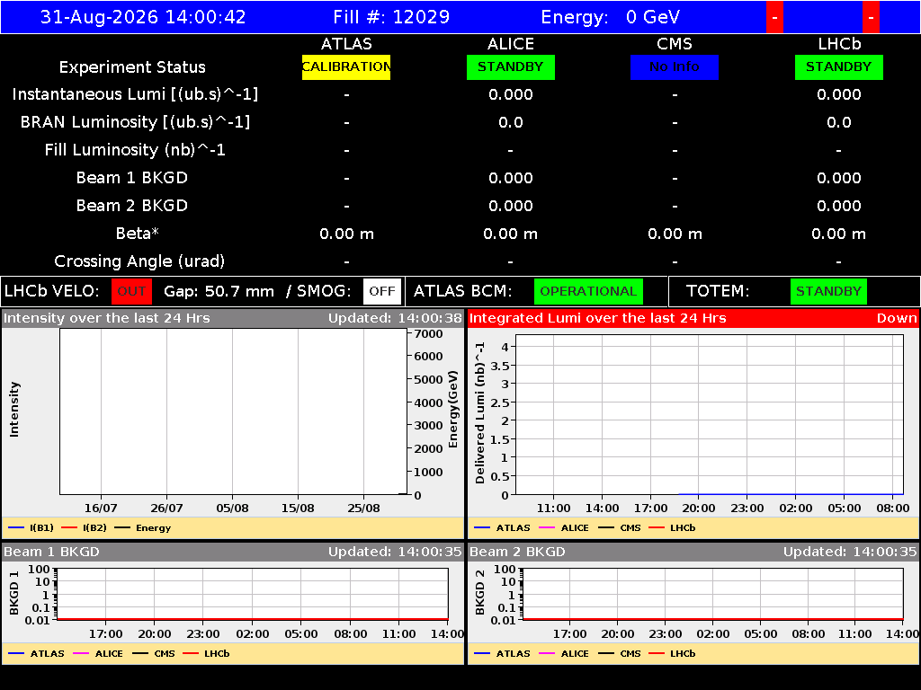Viewport: 921px width, 690px height.
Task: Click ALICE legend entry in Beam 1 BKGD chart
Action: (x=97, y=653)
